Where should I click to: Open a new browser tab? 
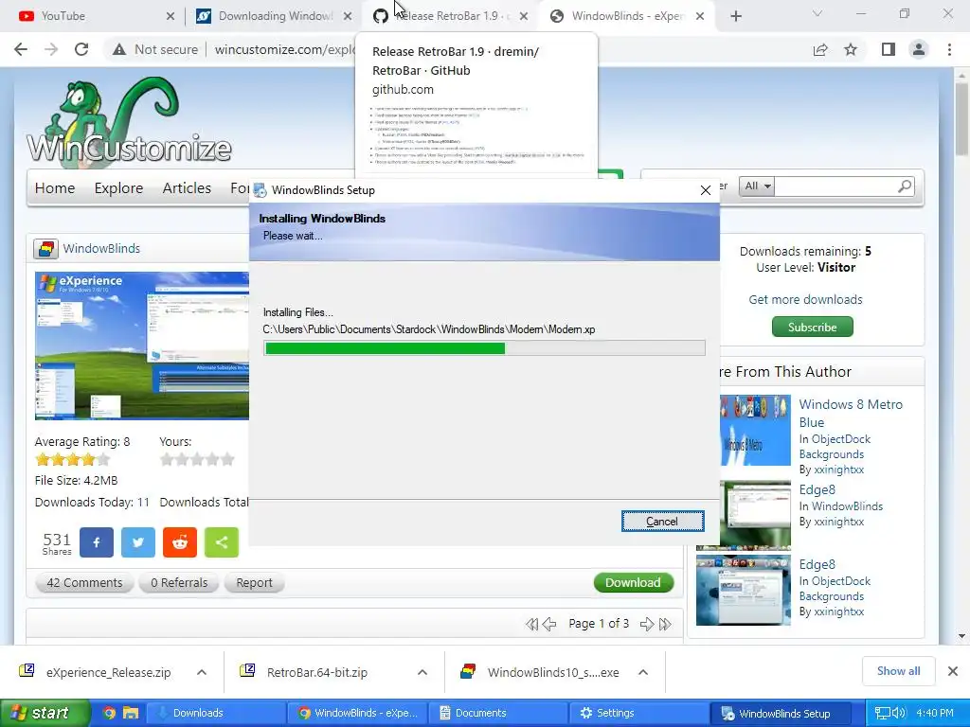tap(735, 16)
